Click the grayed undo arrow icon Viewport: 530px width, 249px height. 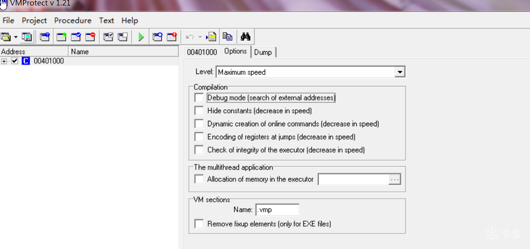(x=190, y=37)
